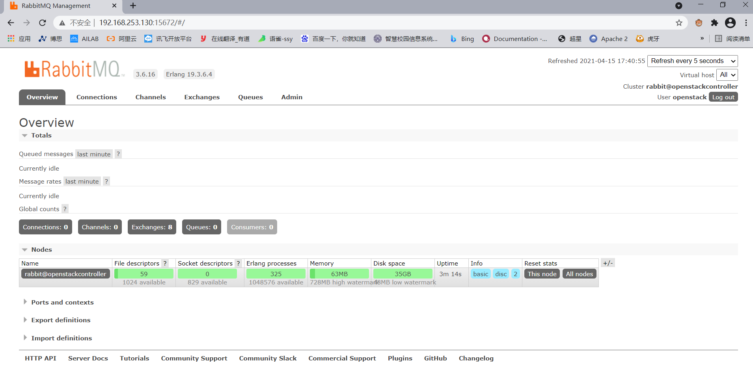Switch to the Exchanges tab
Viewport: 753px width, 390px height.
click(202, 97)
